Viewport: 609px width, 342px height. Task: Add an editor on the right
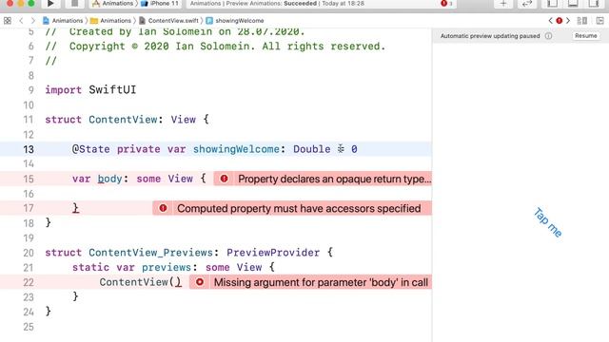pyautogui.click(x=600, y=21)
